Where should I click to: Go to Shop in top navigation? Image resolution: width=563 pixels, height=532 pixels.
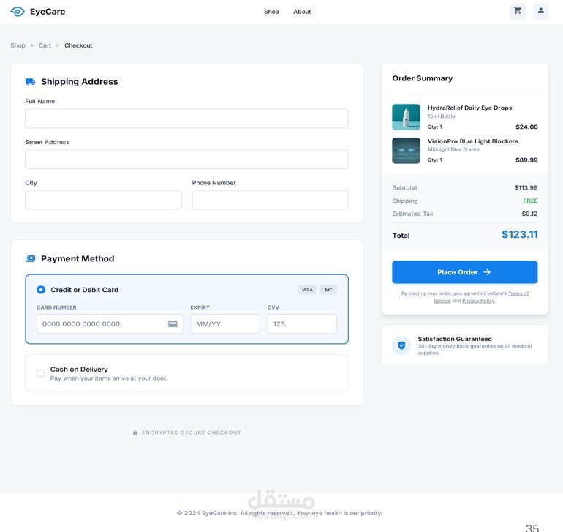click(x=271, y=12)
